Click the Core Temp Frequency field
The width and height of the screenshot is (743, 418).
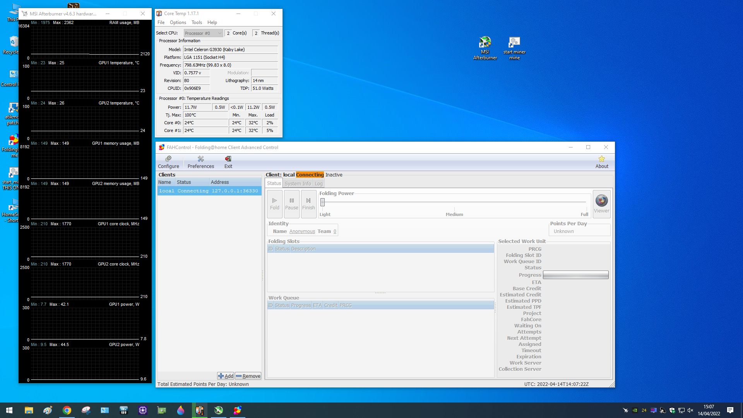230,65
